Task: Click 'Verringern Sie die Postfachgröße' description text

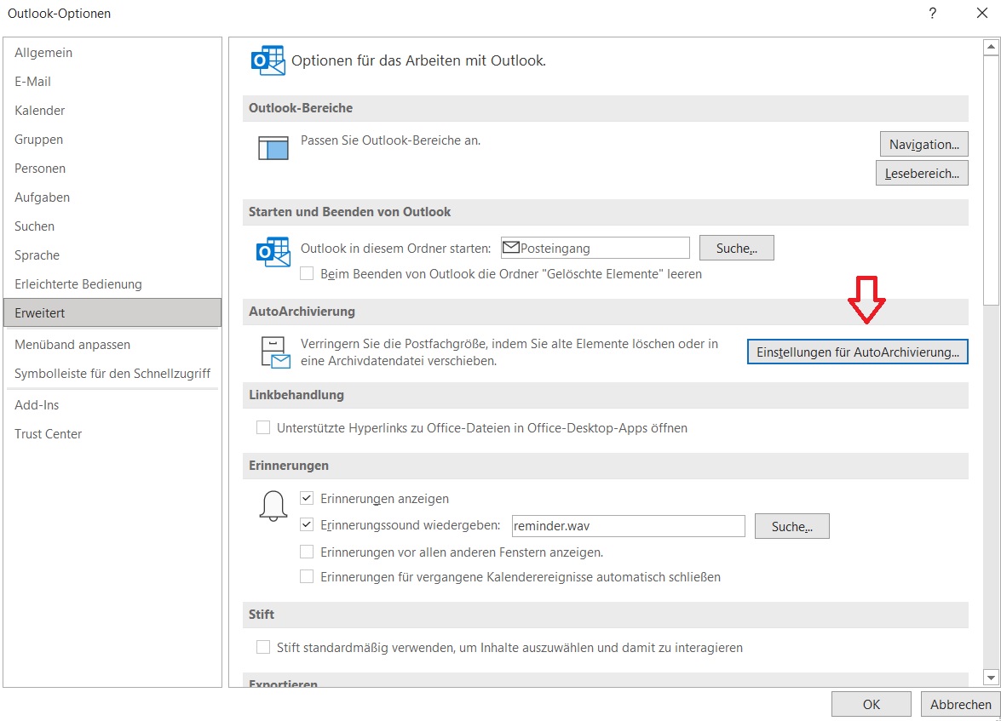Action: pyautogui.click(x=509, y=352)
